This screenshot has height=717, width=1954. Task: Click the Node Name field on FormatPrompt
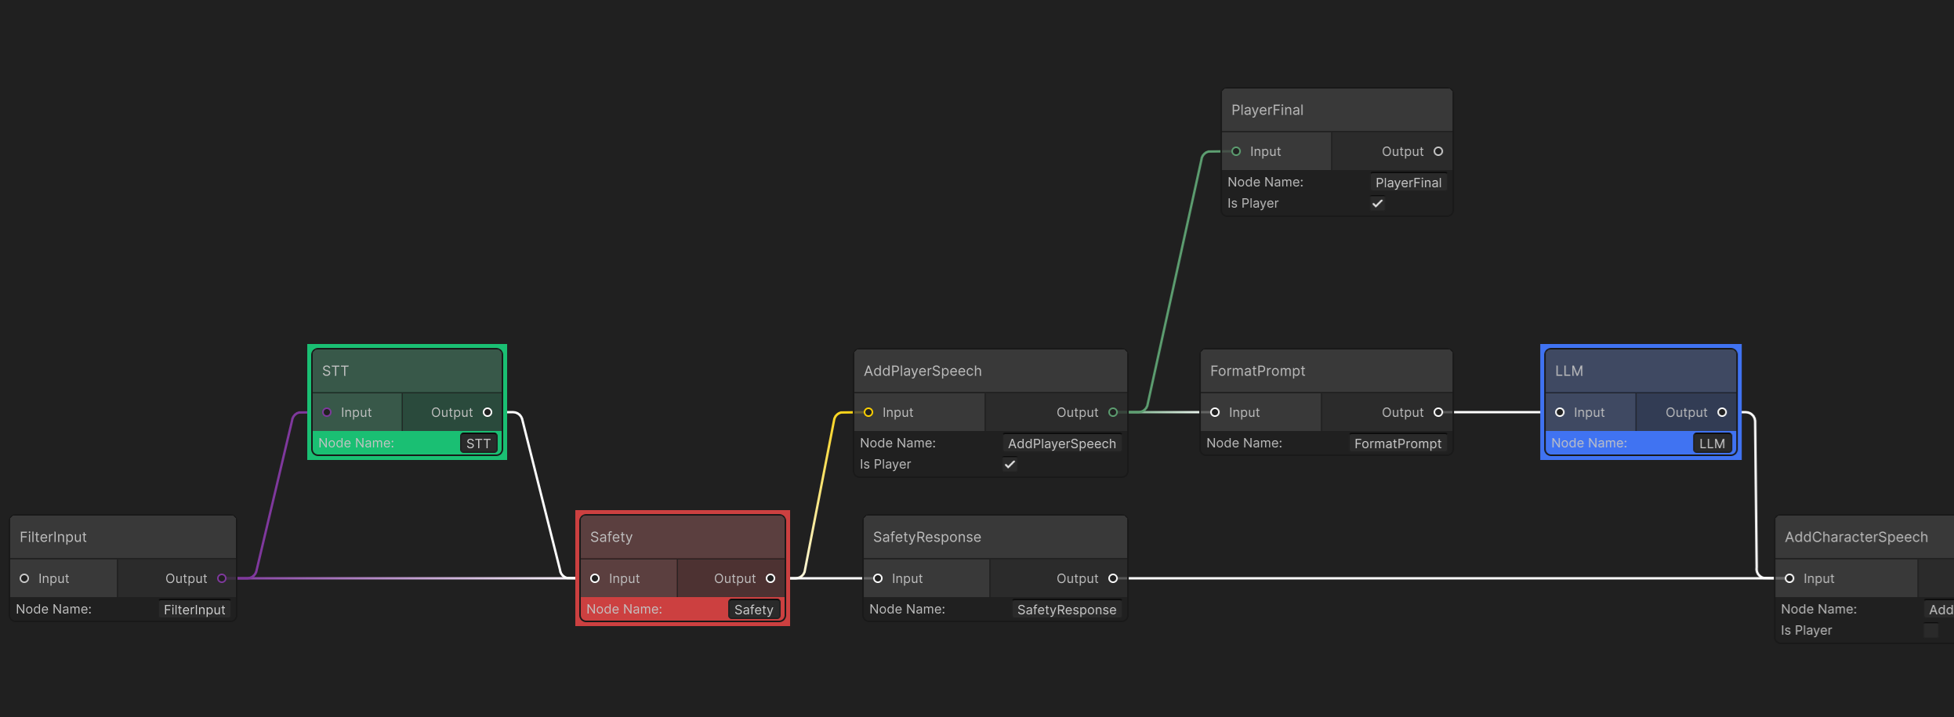pos(1397,443)
